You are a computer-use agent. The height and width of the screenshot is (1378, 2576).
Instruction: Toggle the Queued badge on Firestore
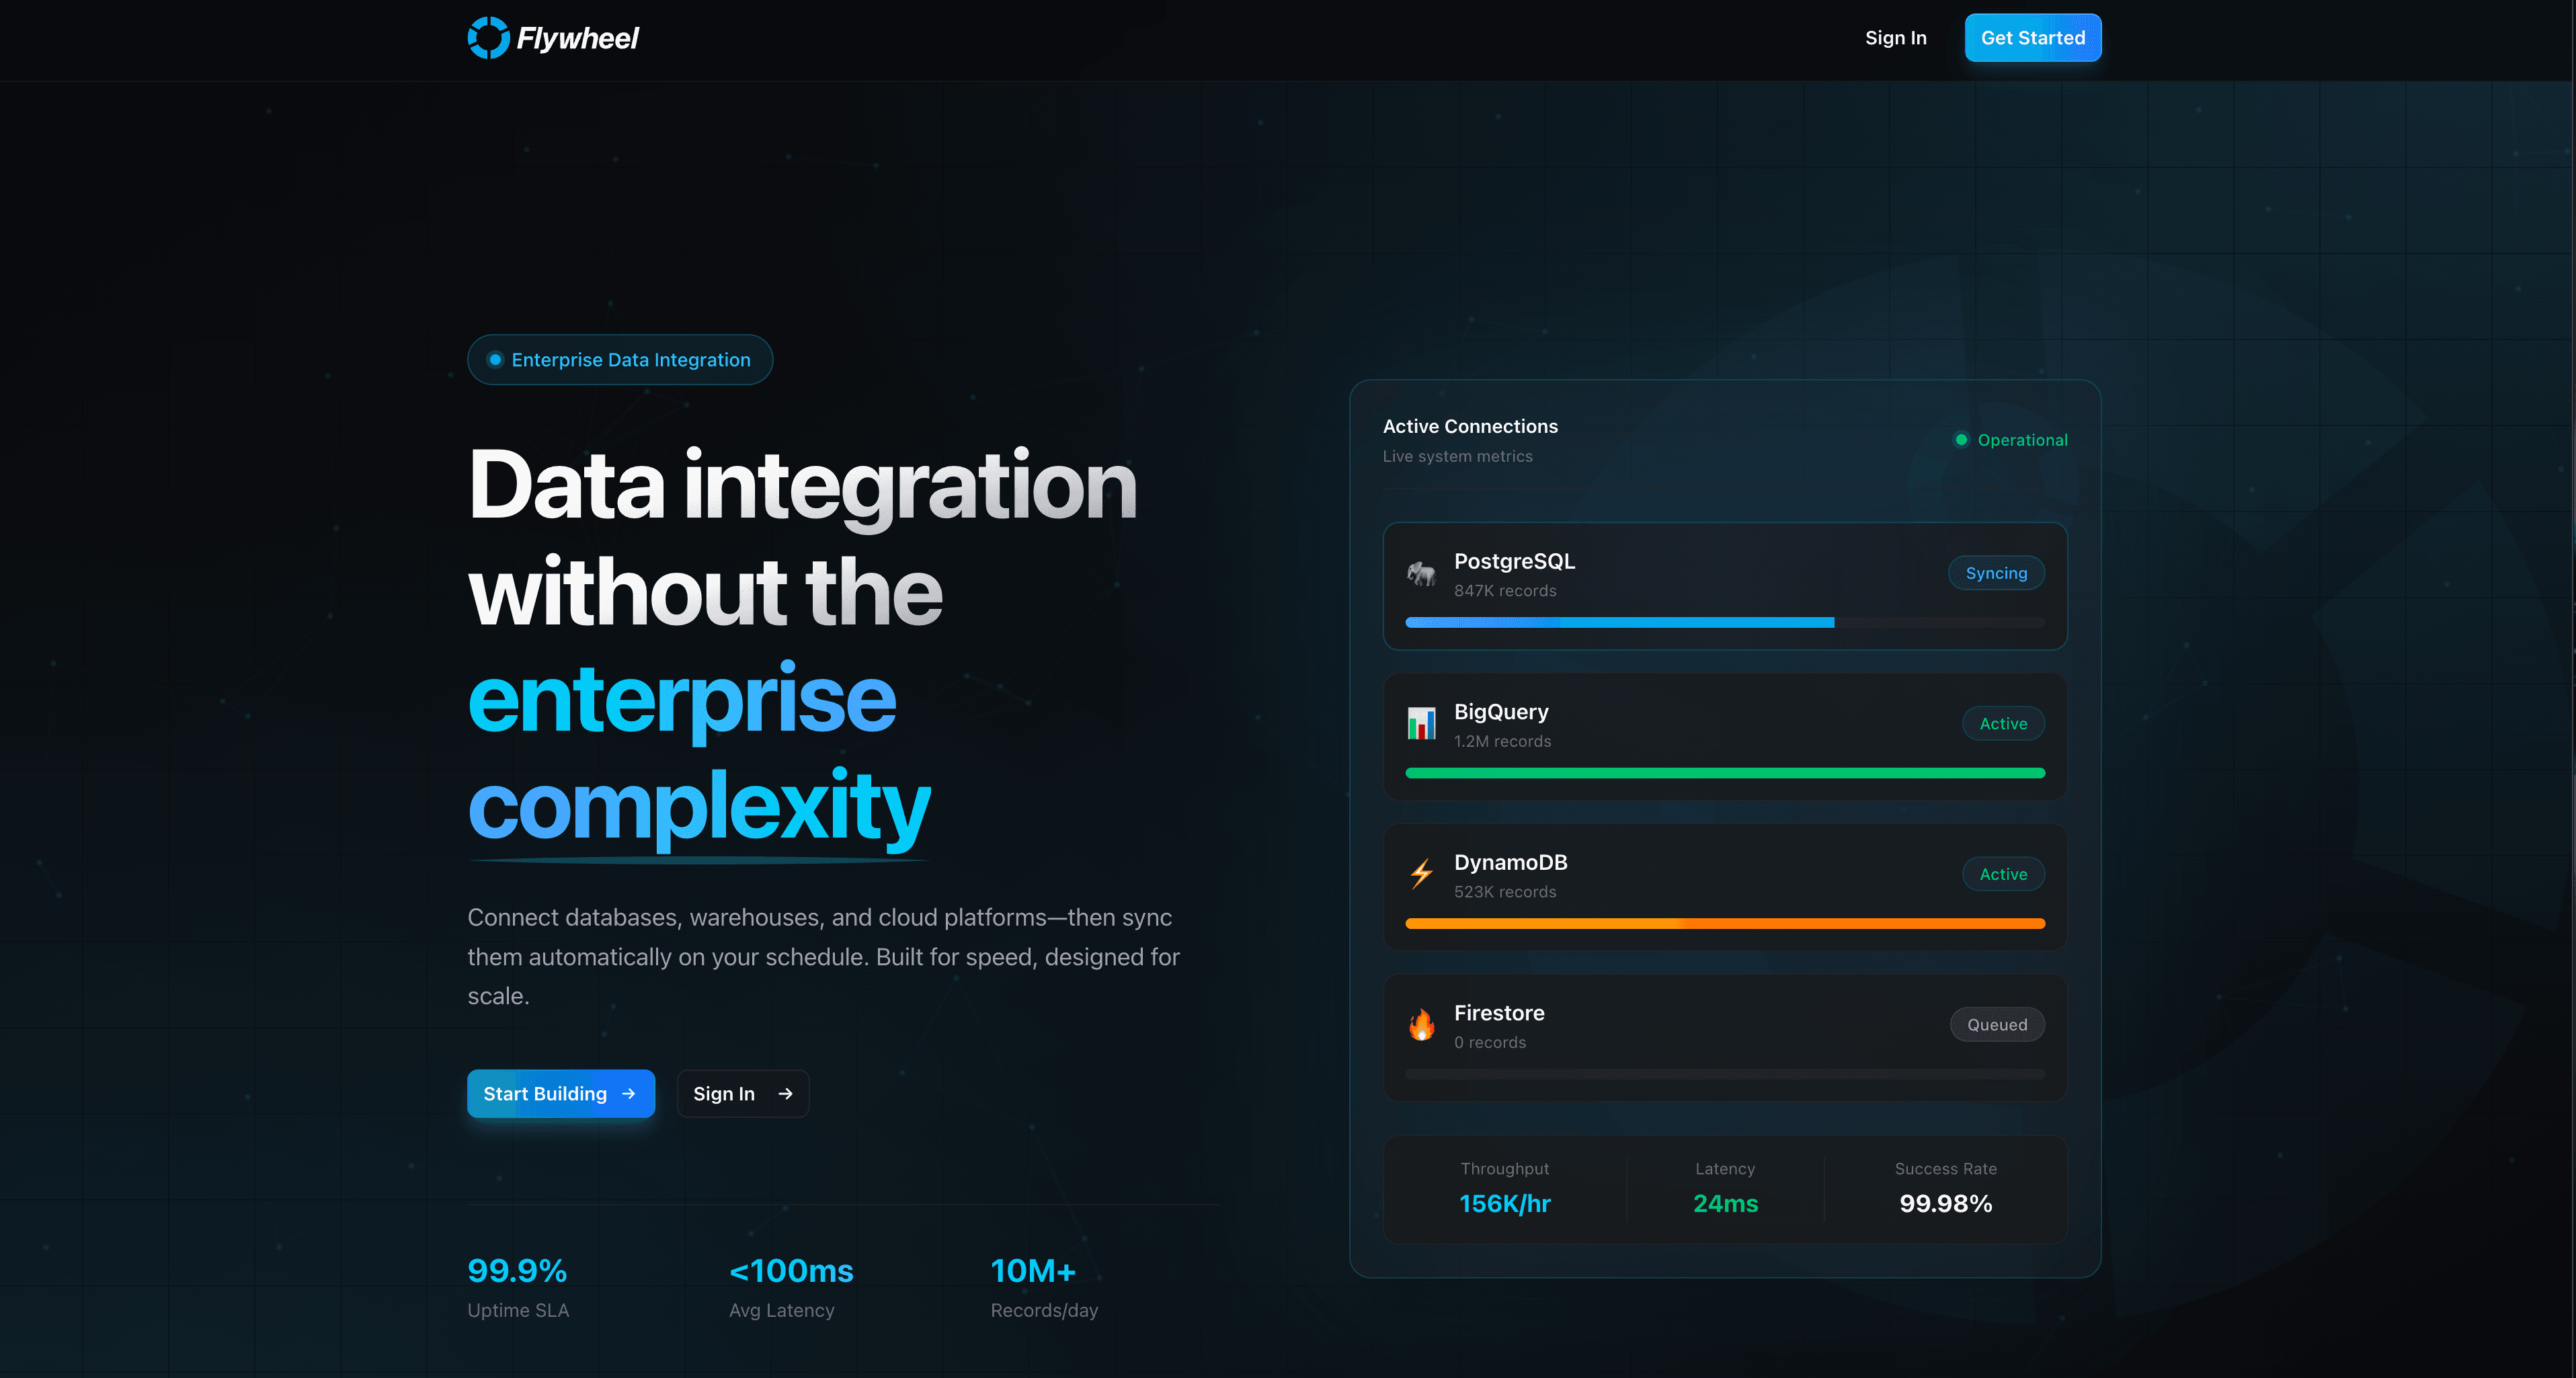(x=1996, y=1024)
